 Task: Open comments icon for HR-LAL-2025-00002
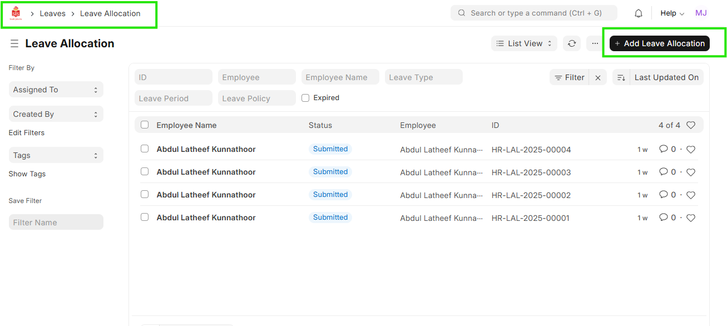(x=663, y=195)
